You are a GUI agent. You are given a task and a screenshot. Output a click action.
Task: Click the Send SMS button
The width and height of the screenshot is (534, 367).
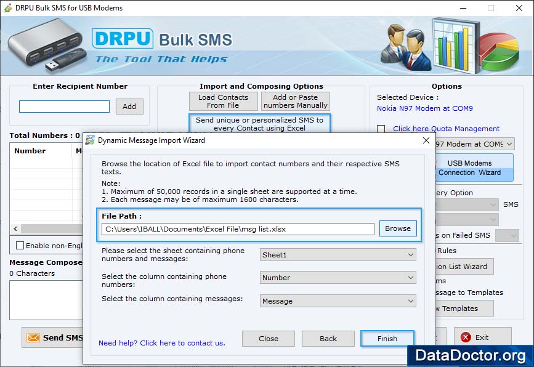tap(53, 337)
